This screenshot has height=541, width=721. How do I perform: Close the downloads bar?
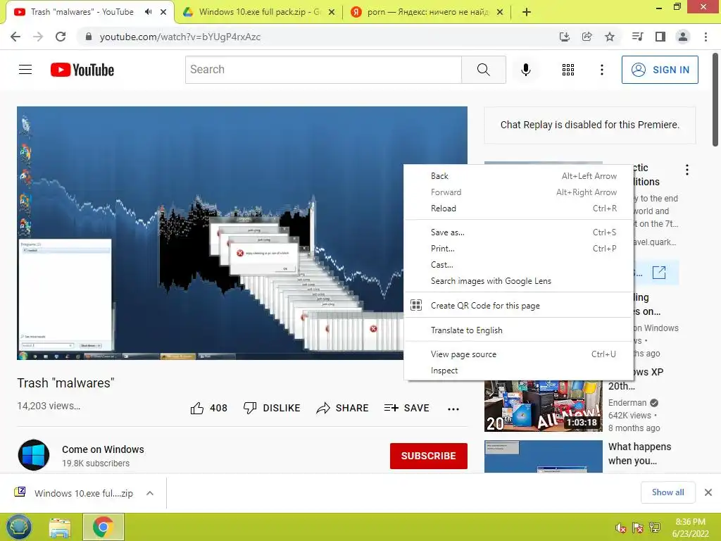click(x=708, y=492)
